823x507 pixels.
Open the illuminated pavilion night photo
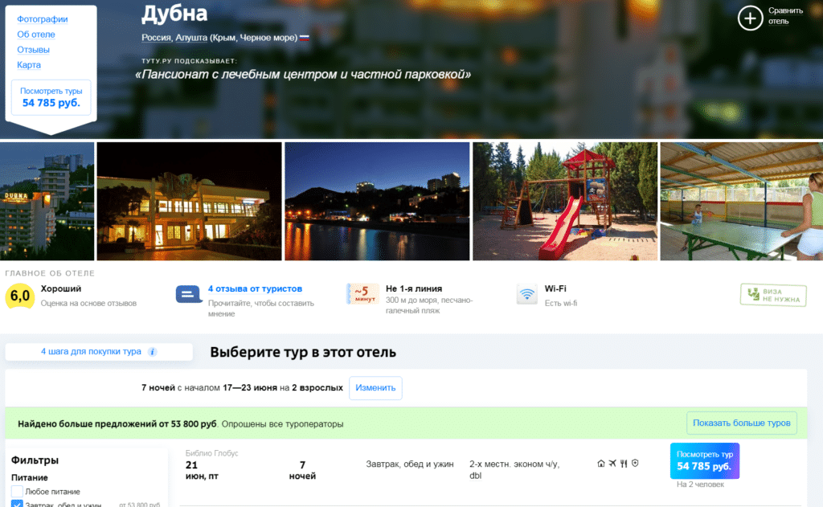(189, 201)
